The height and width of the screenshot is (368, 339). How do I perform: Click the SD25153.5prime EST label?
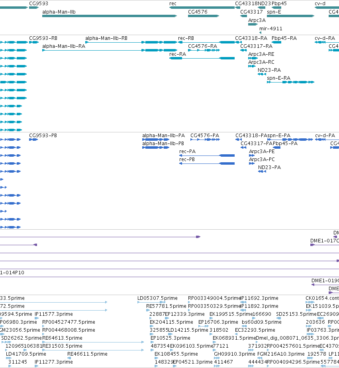pos(296,314)
